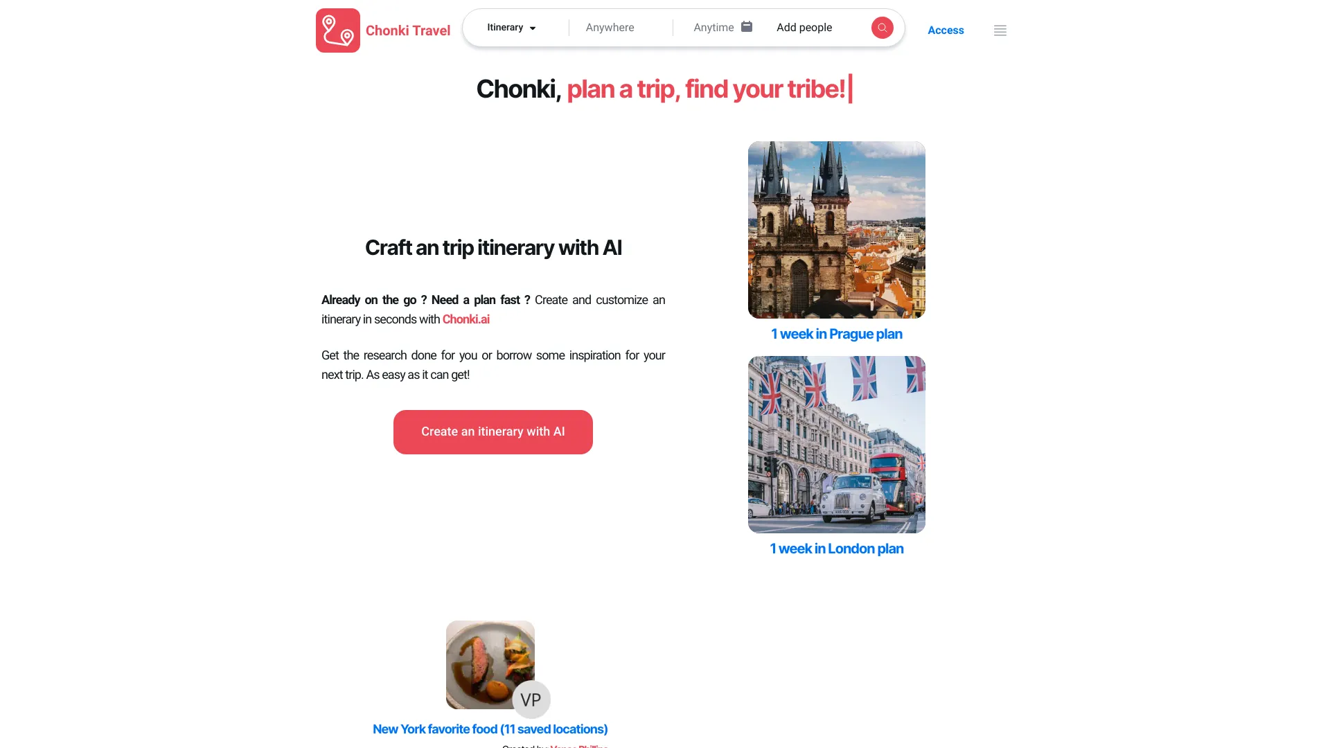This screenshot has height=748, width=1330.
Task: Click the London plan thumbnail image
Action: point(836,444)
